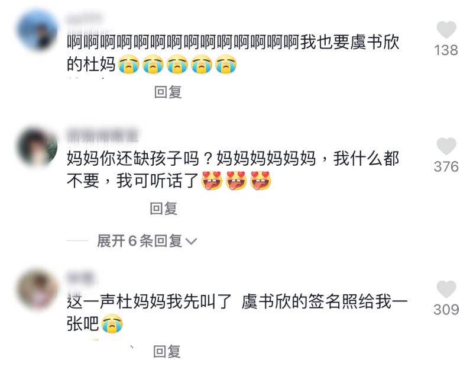Reply to the 签名照 comment
This screenshot has height=376, width=473.
coord(167,351)
